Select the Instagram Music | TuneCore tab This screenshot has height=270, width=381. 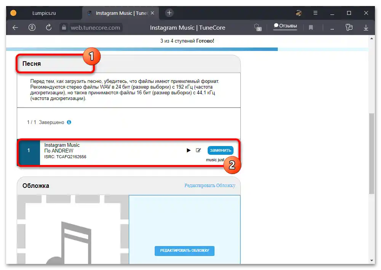[x=121, y=13]
